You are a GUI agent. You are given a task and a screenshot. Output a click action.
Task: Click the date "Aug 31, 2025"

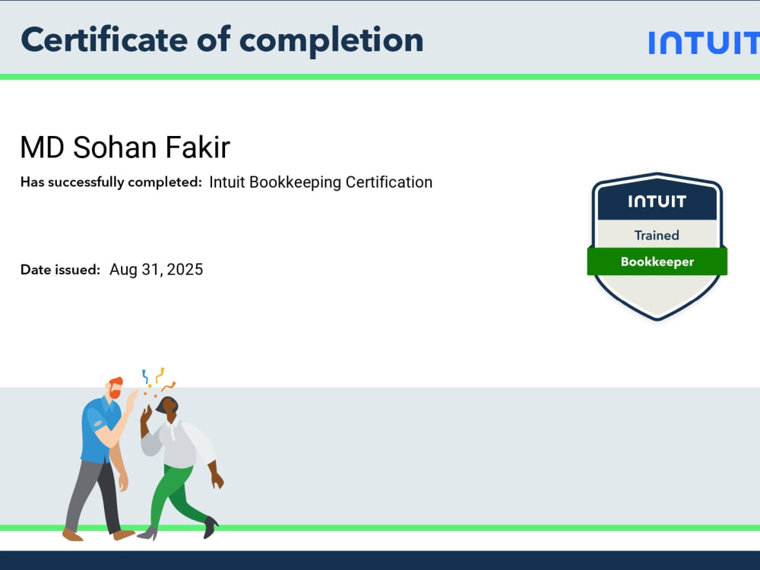pos(156,270)
